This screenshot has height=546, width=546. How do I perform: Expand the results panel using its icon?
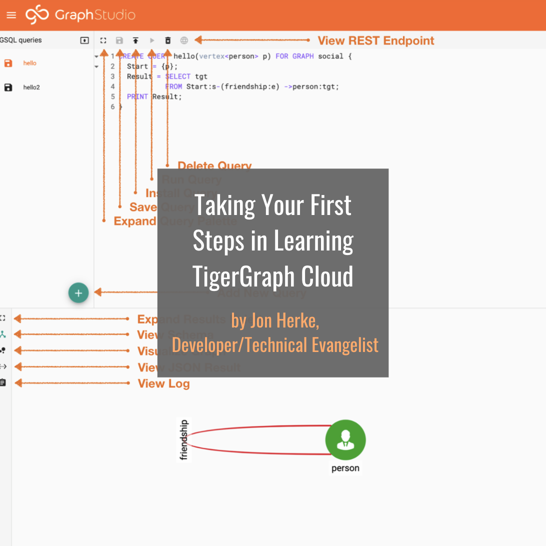point(3,318)
